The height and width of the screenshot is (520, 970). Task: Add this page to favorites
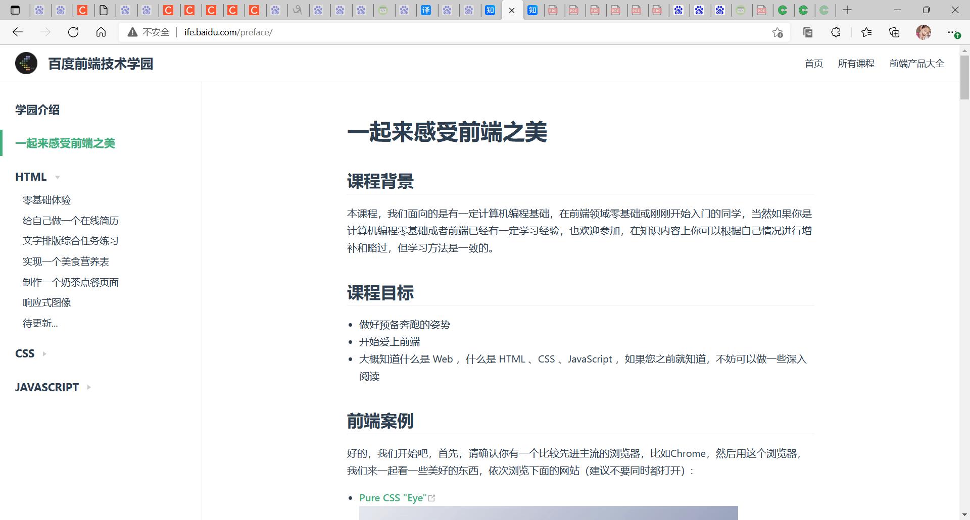click(x=777, y=32)
